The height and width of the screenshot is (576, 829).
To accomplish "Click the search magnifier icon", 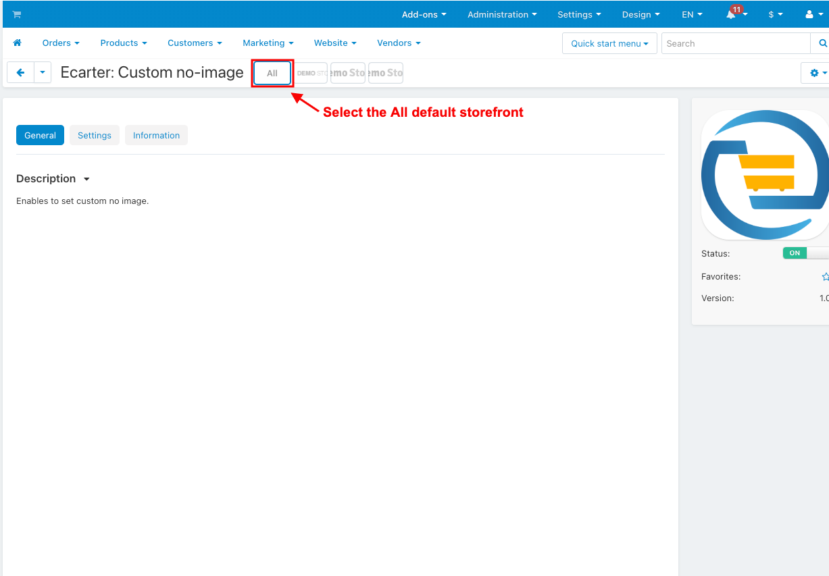I will pyautogui.click(x=822, y=43).
